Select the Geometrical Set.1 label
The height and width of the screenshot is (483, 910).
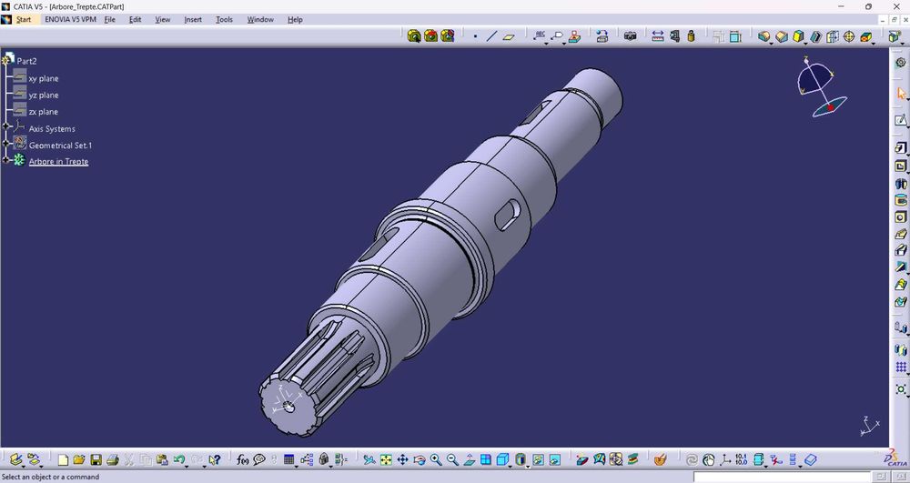pos(60,146)
